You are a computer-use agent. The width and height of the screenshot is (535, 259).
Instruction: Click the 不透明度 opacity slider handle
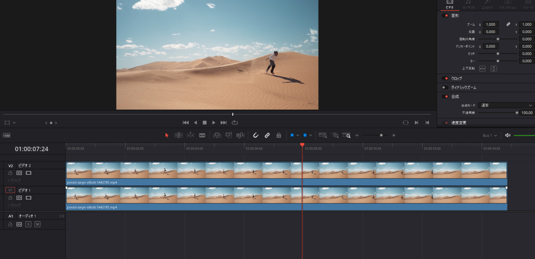(x=517, y=113)
